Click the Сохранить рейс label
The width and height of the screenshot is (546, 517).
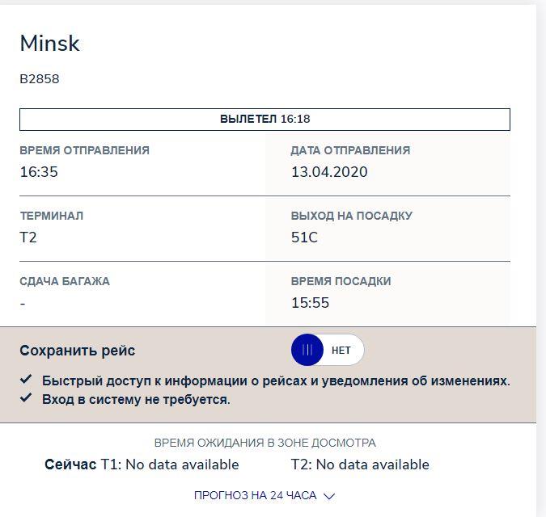78,351
